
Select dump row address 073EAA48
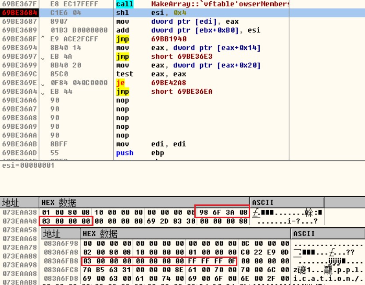pyautogui.click(x=18, y=221)
